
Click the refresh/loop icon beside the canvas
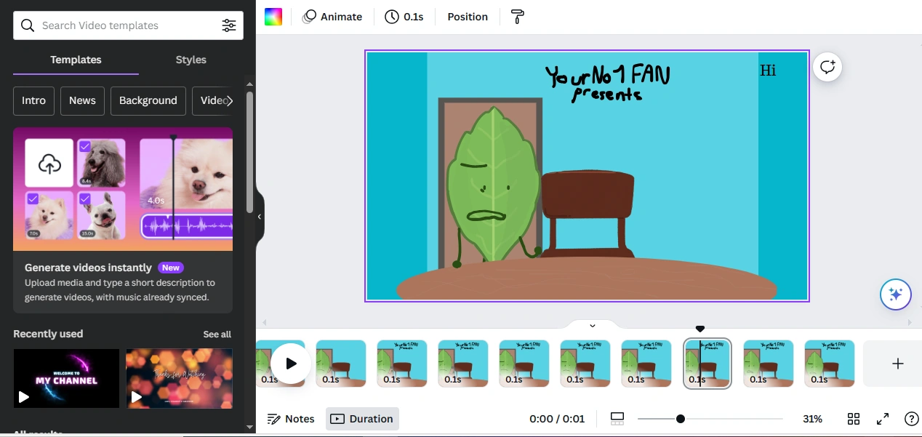click(827, 66)
